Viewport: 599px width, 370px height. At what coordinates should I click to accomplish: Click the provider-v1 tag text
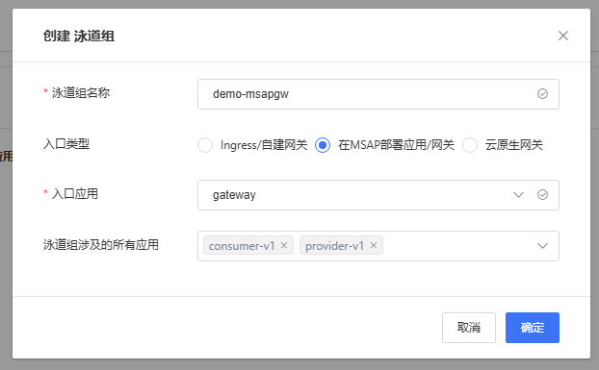click(334, 246)
